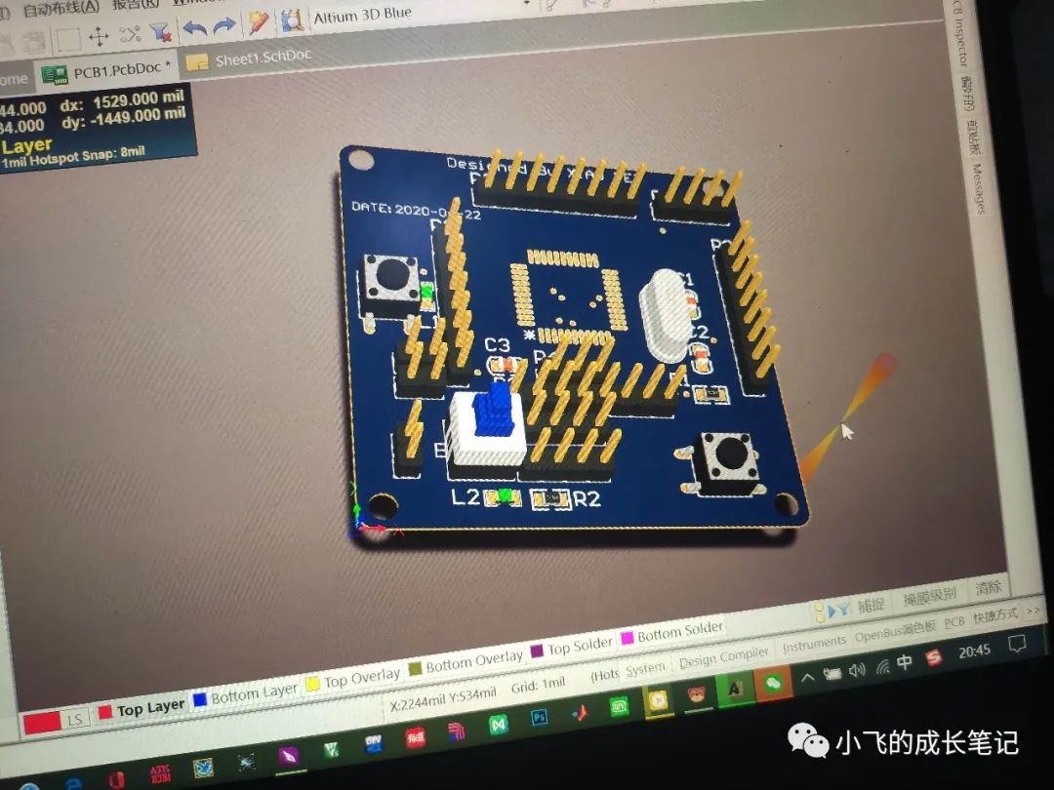Open the PCB panel button
Viewport: 1054px width, 790px height.
click(x=954, y=622)
